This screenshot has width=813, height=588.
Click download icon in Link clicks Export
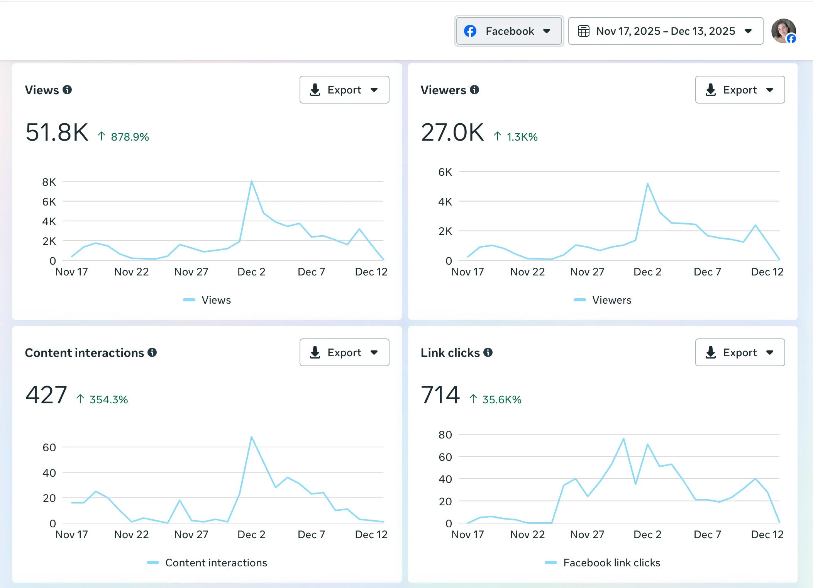click(711, 352)
